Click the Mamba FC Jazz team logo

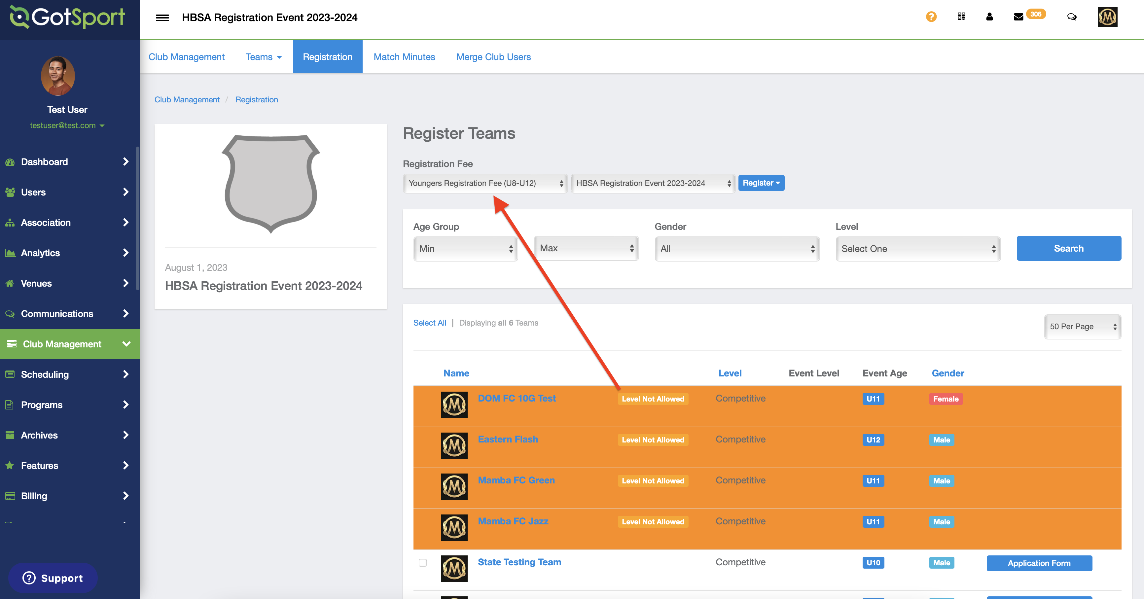click(x=454, y=527)
